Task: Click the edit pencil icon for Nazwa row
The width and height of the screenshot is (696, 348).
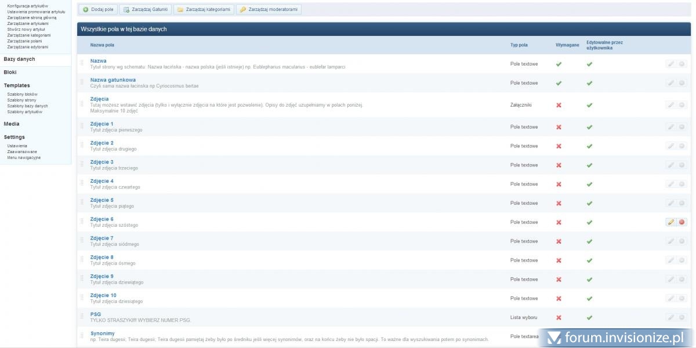Action: pos(671,64)
